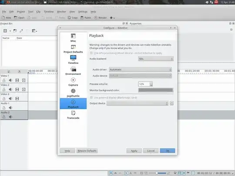Open the Timeline menu in menu bar
Viewport: 235px width, 176px height.
tap(49, 12)
